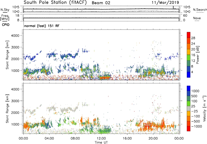
Task: Click the '12:00' time tick label
Action: pyautogui.click(x=101, y=139)
